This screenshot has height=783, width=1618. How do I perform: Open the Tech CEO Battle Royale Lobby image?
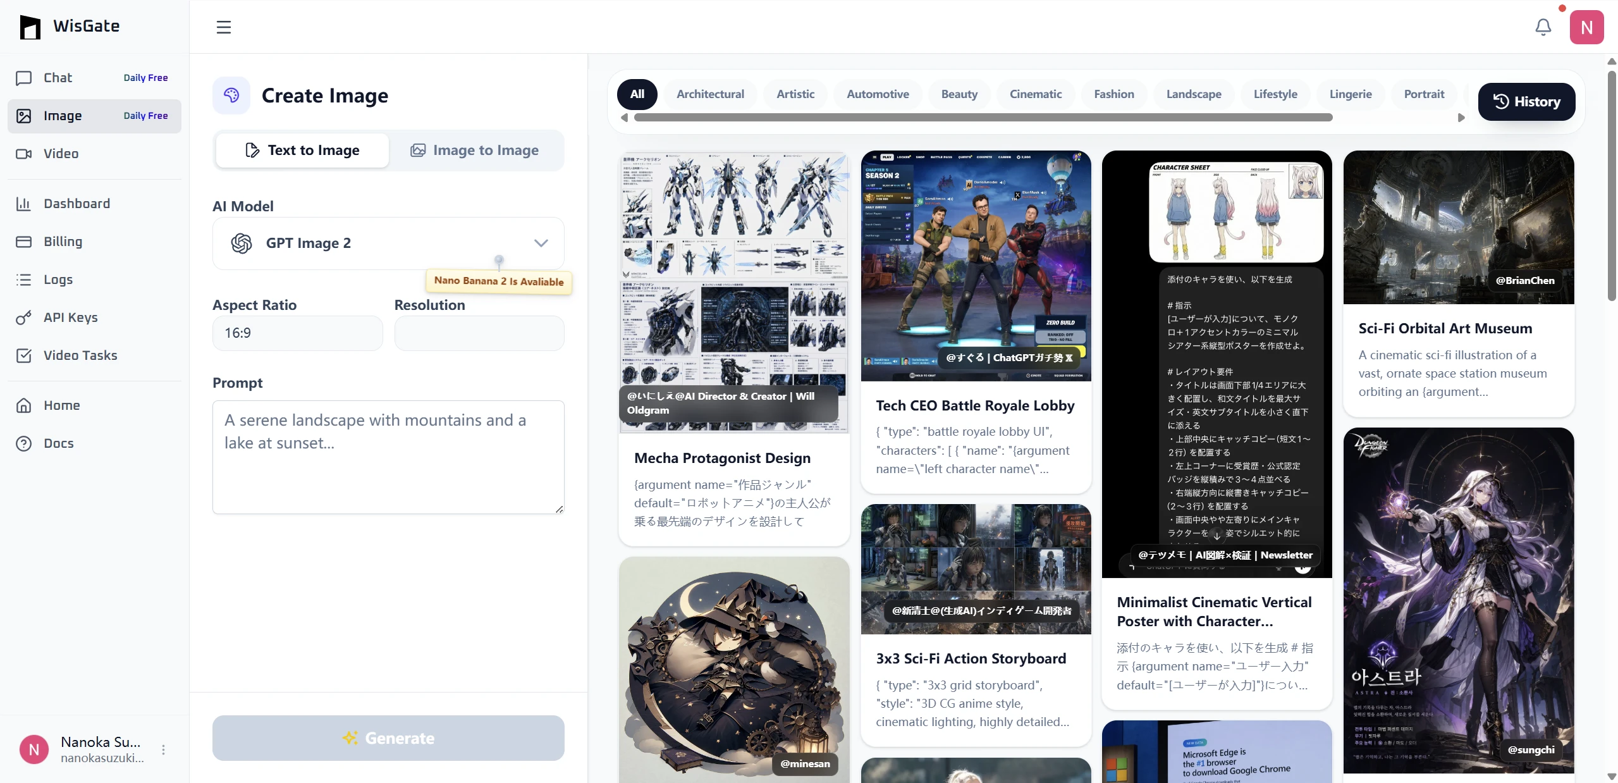tap(976, 266)
